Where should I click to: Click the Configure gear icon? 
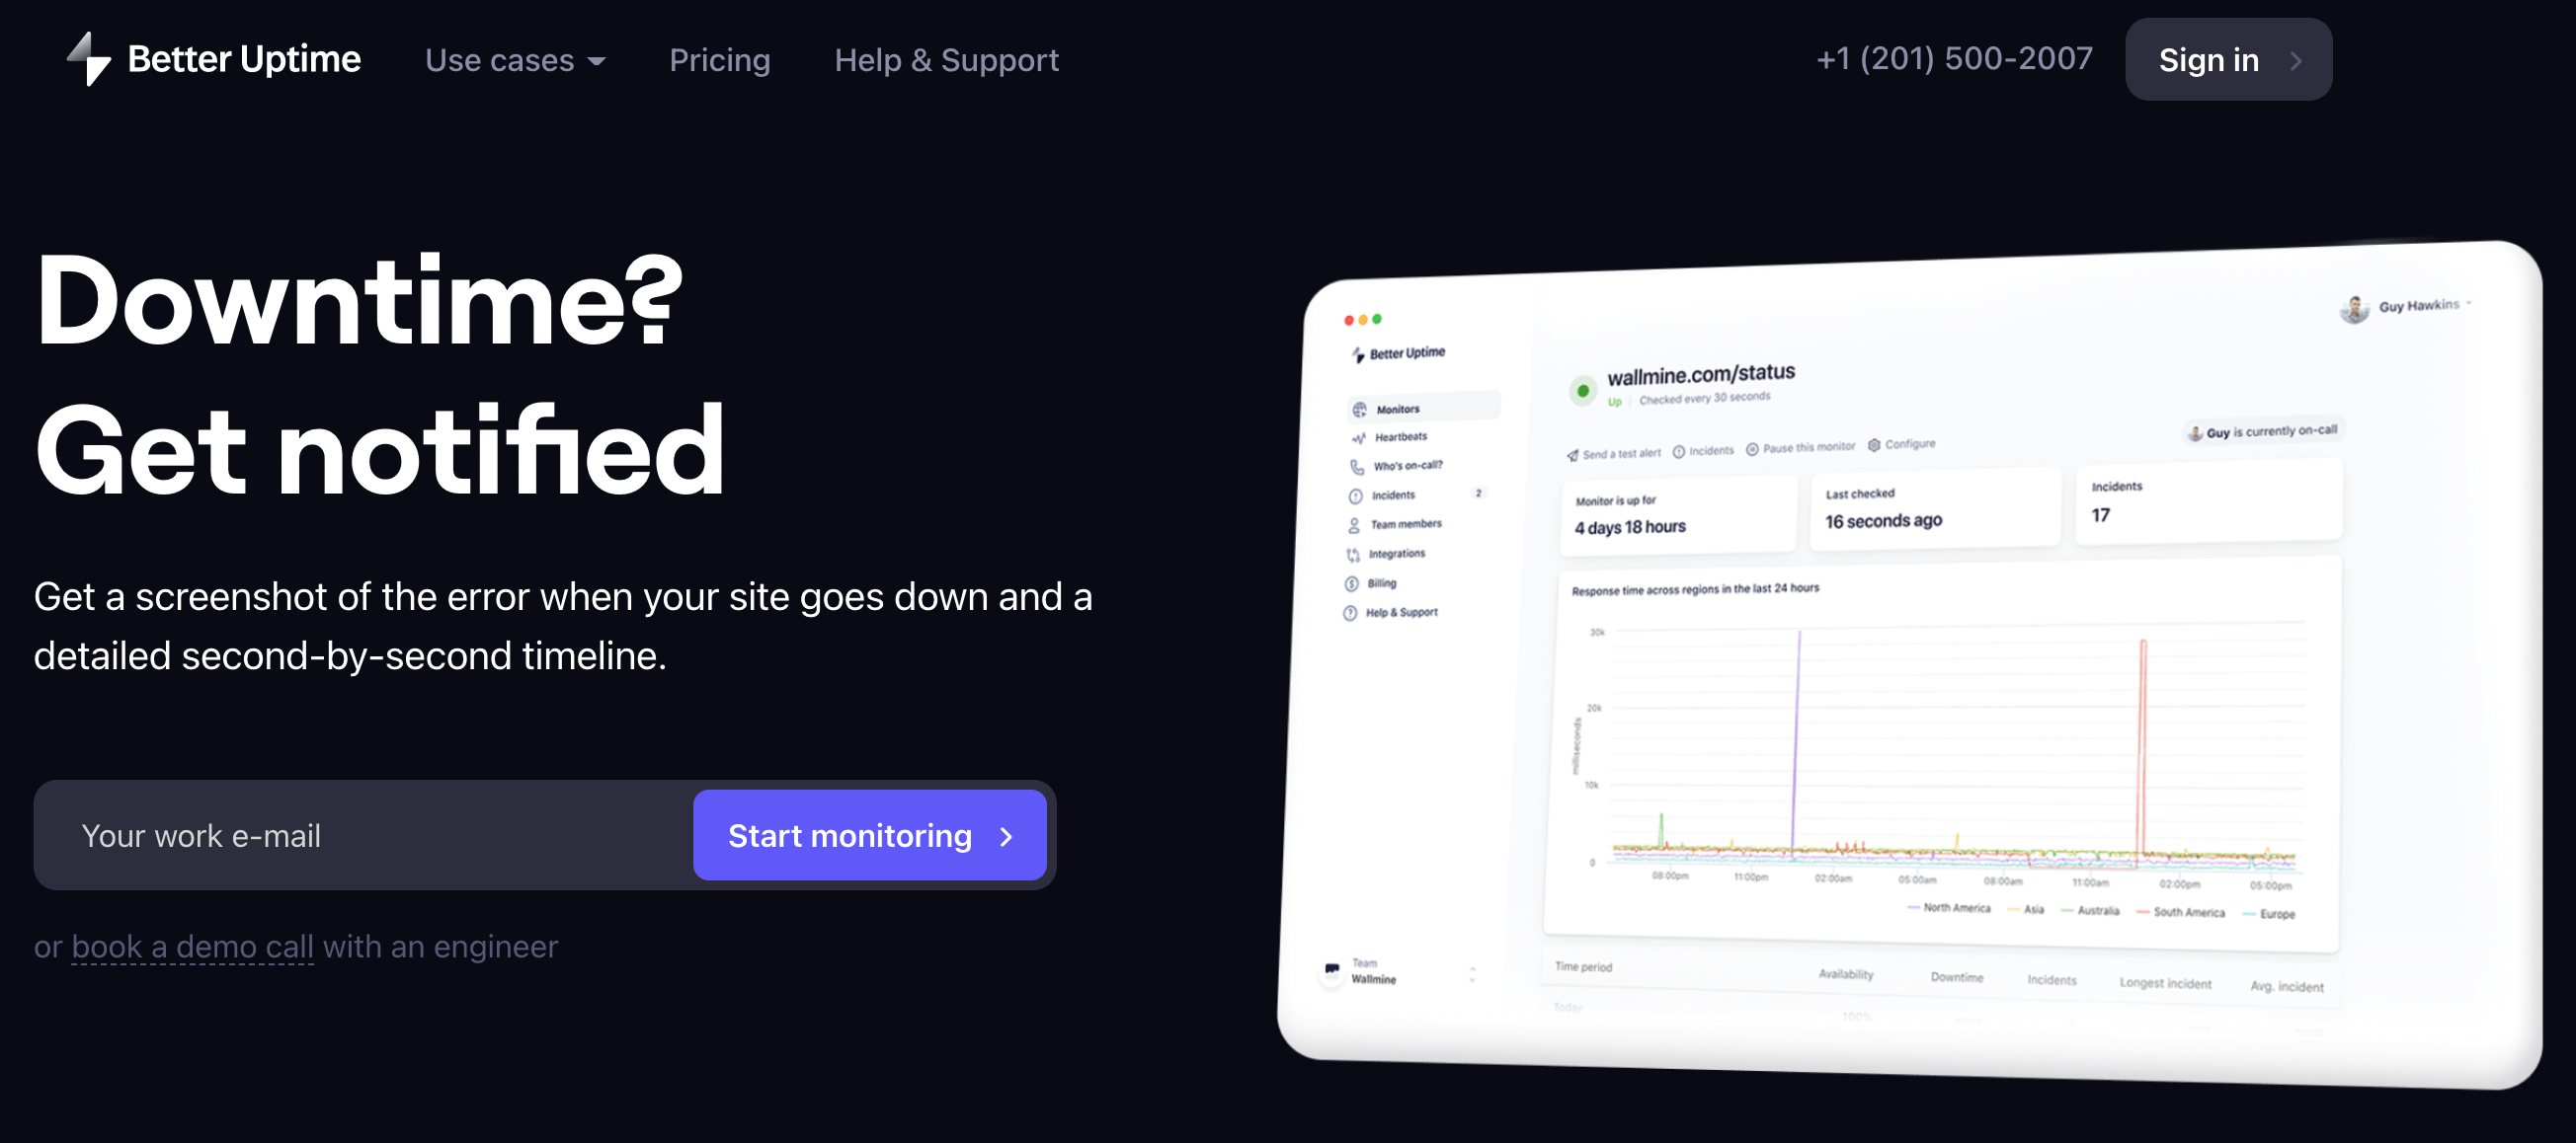1874,444
